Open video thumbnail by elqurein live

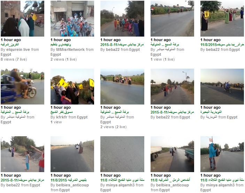pos(23,18)
